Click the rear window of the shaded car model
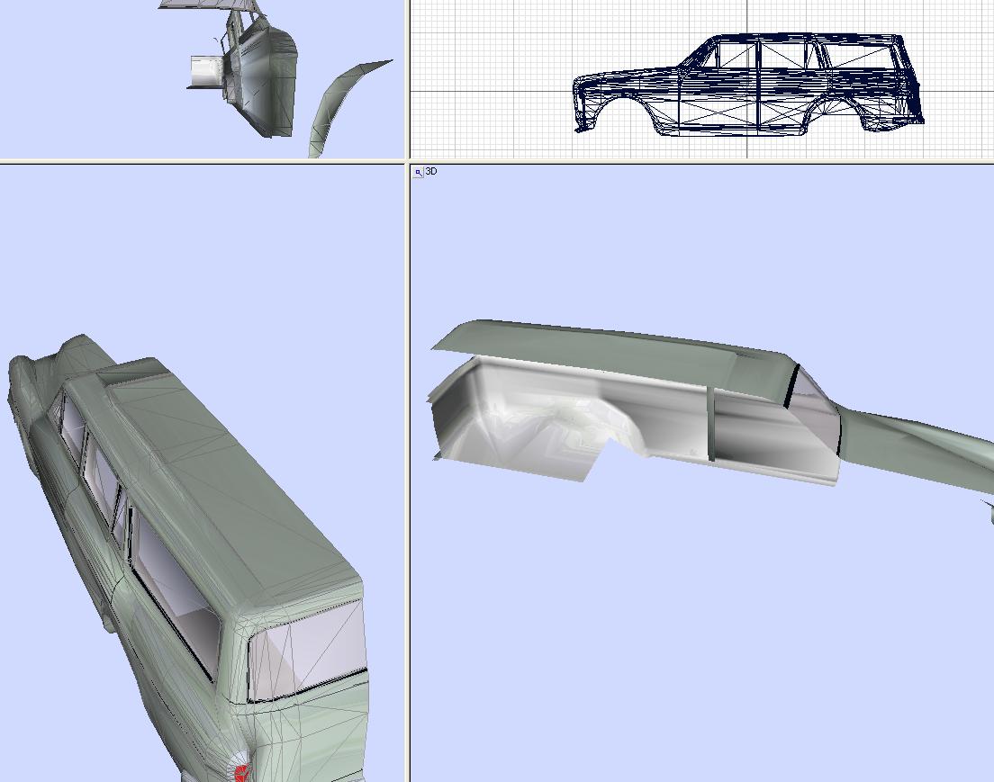The width and height of the screenshot is (994, 782). point(309,650)
